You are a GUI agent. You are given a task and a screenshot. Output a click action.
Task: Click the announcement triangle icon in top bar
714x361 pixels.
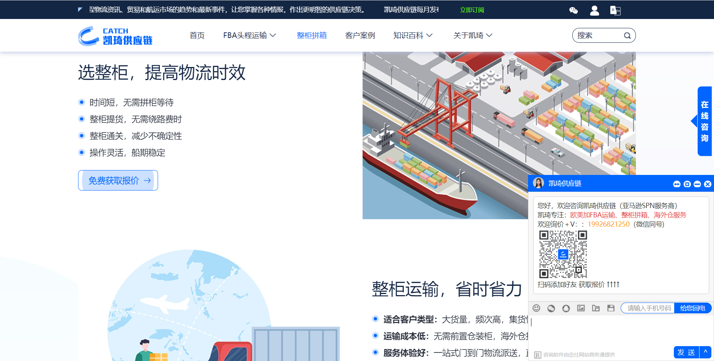(80, 10)
